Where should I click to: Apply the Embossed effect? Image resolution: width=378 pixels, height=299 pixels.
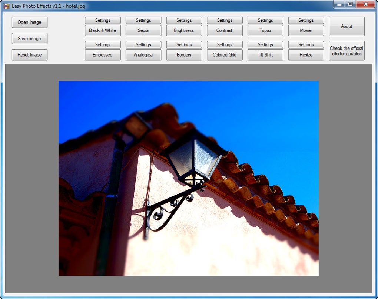point(103,55)
